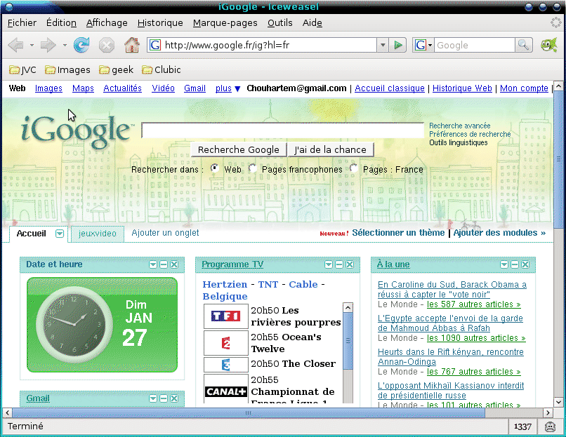Click the Canal+ channel logo
The height and width of the screenshot is (437, 566).
click(x=226, y=391)
